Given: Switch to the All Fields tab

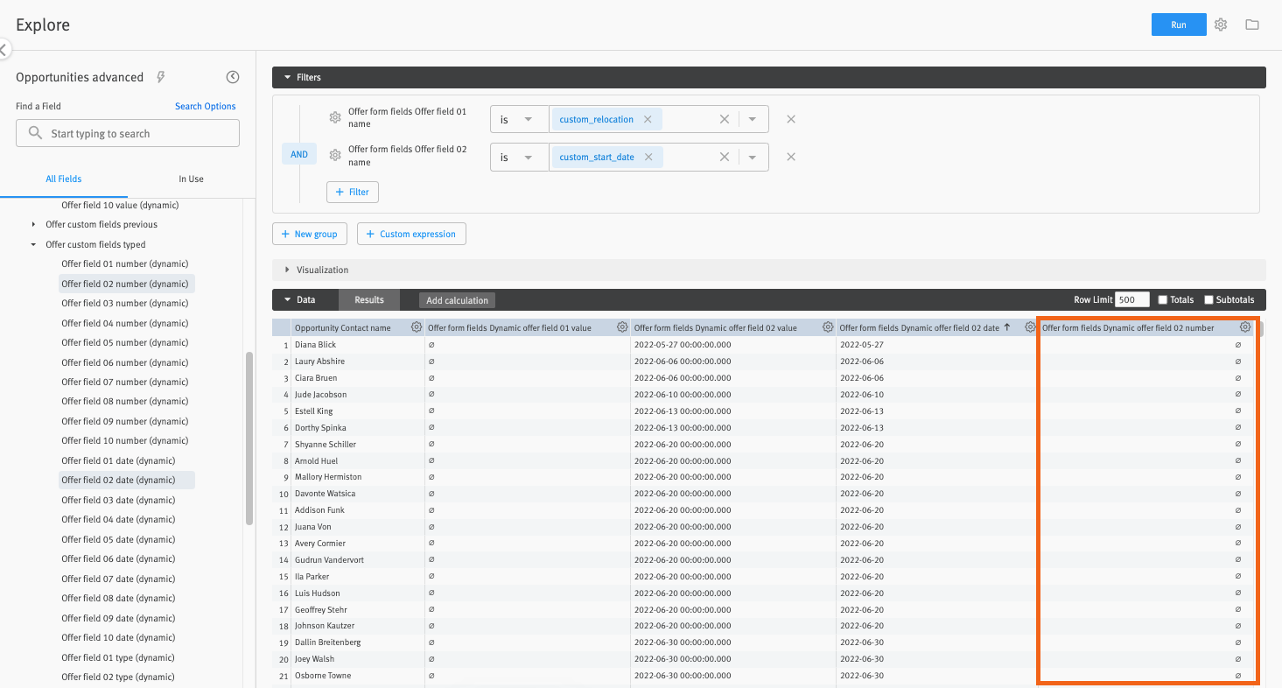Looking at the screenshot, I should point(64,179).
